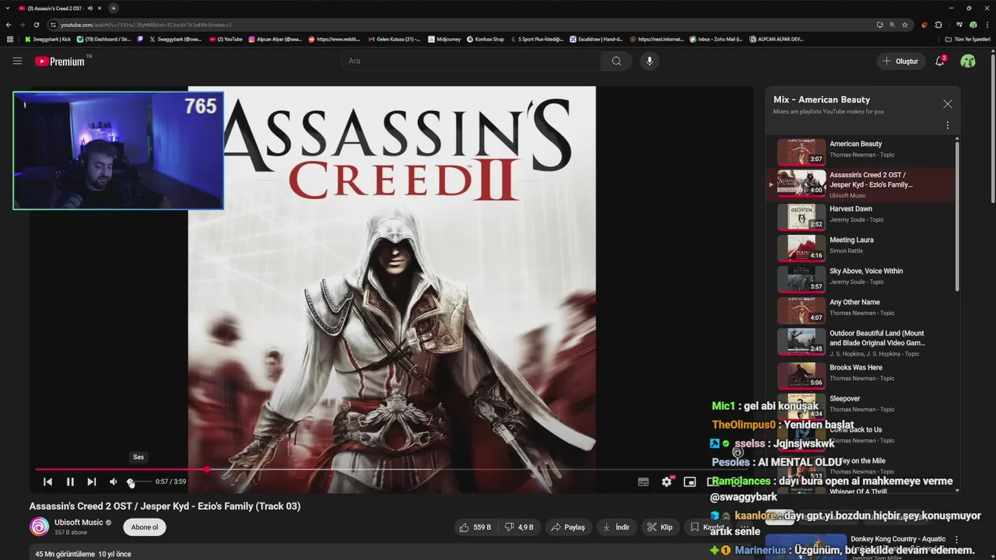Image resolution: width=996 pixels, height=560 pixels.
Task: Open options for Donkey Kong Country video
Action: click(x=956, y=539)
